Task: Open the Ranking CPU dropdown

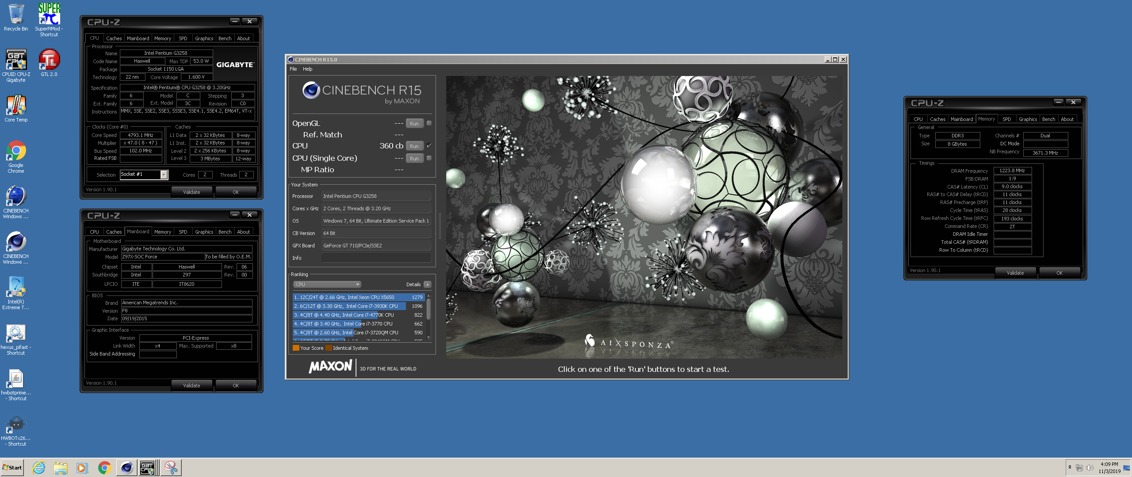Action: [327, 284]
